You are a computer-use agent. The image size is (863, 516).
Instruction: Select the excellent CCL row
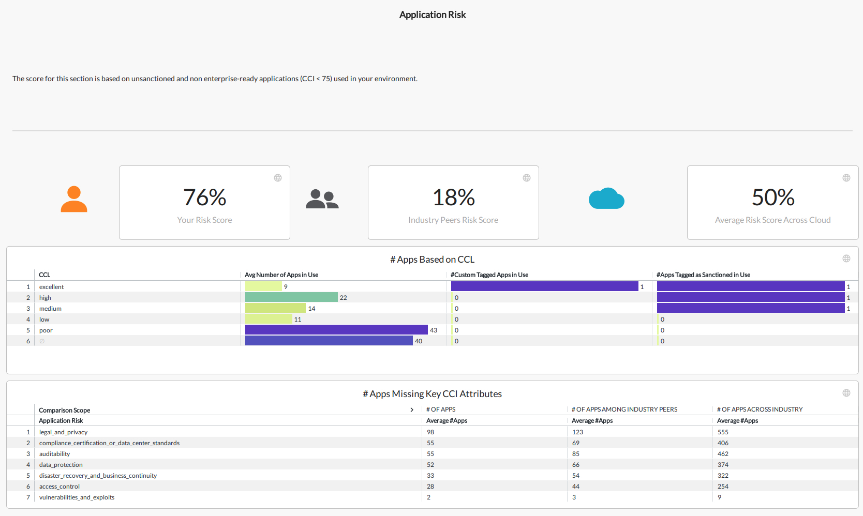pyautogui.click(x=433, y=286)
